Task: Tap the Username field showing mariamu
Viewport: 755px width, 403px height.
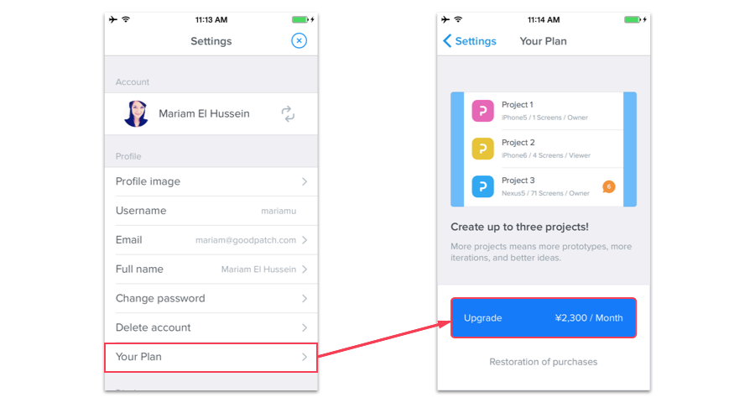Action: [x=211, y=211]
